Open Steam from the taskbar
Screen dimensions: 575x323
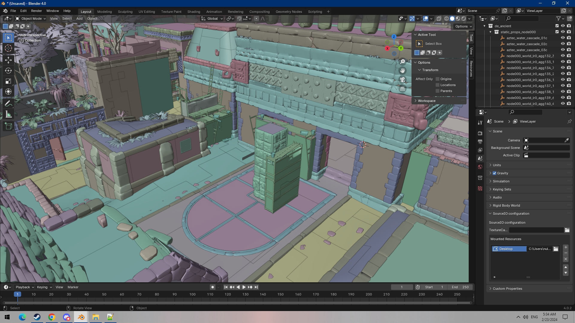click(37, 317)
